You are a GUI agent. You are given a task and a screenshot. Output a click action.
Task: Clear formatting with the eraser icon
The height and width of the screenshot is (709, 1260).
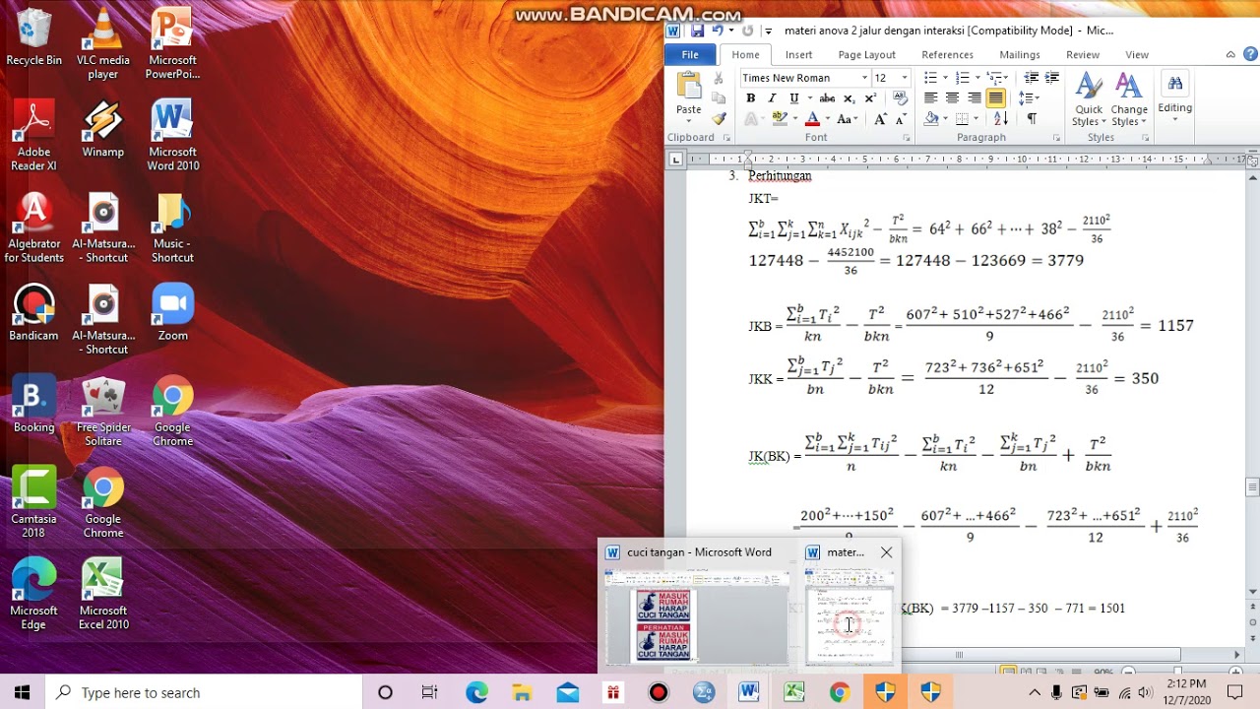click(899, 98)
